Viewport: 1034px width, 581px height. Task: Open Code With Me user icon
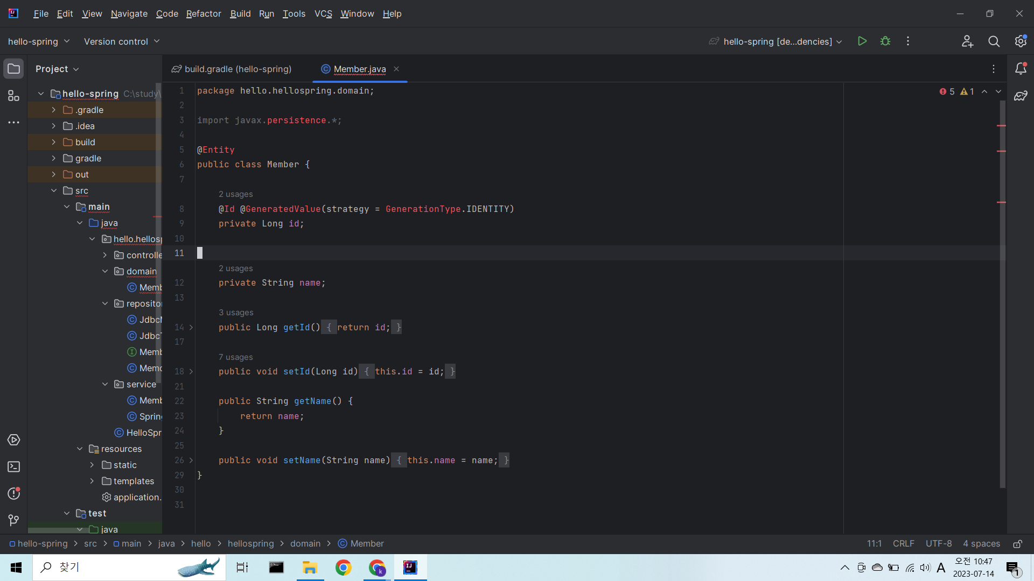pyautogui.click(x=967, y=41)
